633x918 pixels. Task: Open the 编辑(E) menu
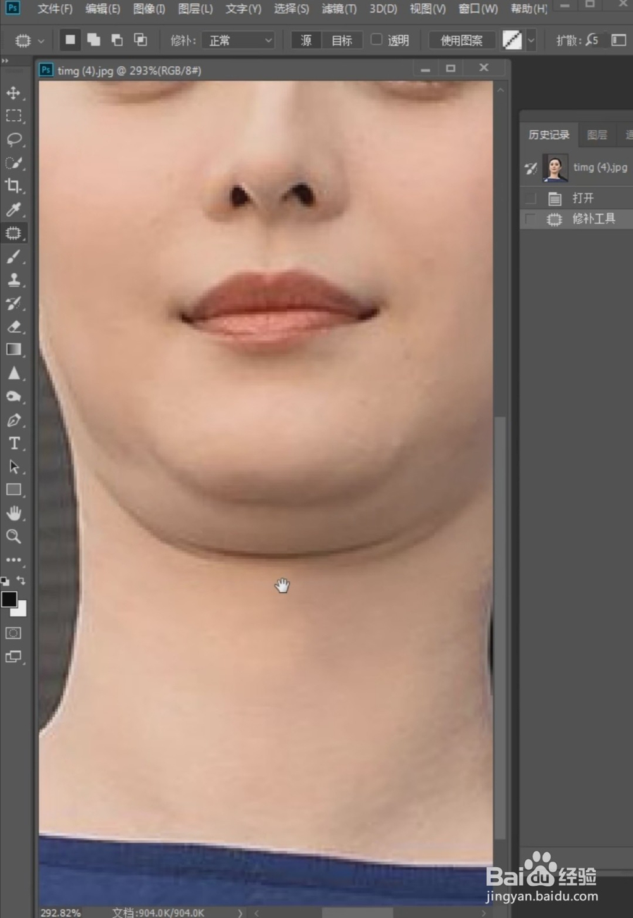[103, 9]
